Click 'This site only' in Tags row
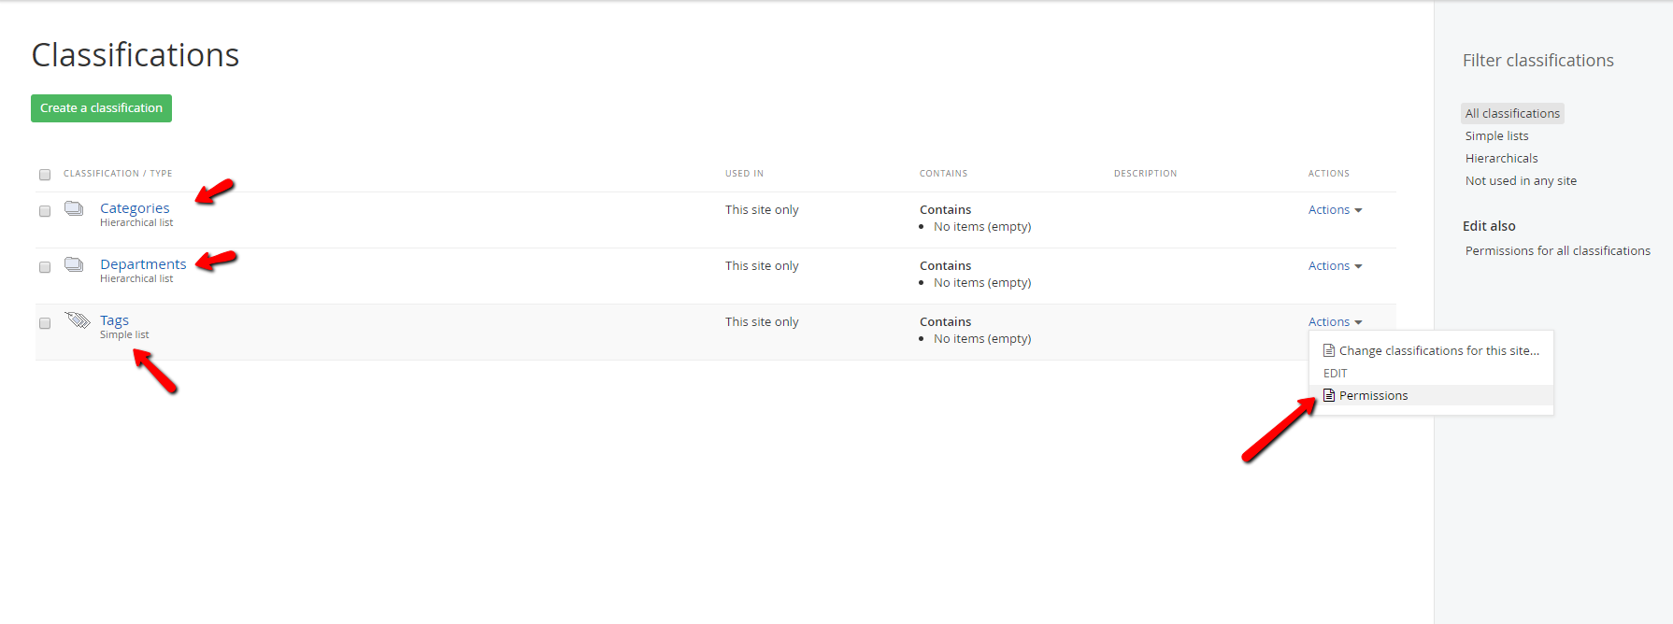 [x=762, y=322]
